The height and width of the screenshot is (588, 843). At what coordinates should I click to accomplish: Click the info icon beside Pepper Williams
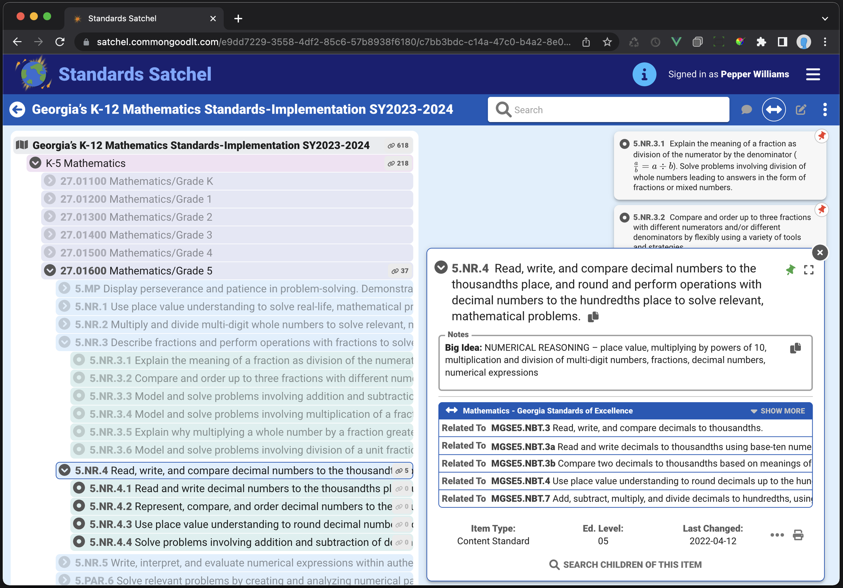[x=644, y=74]
